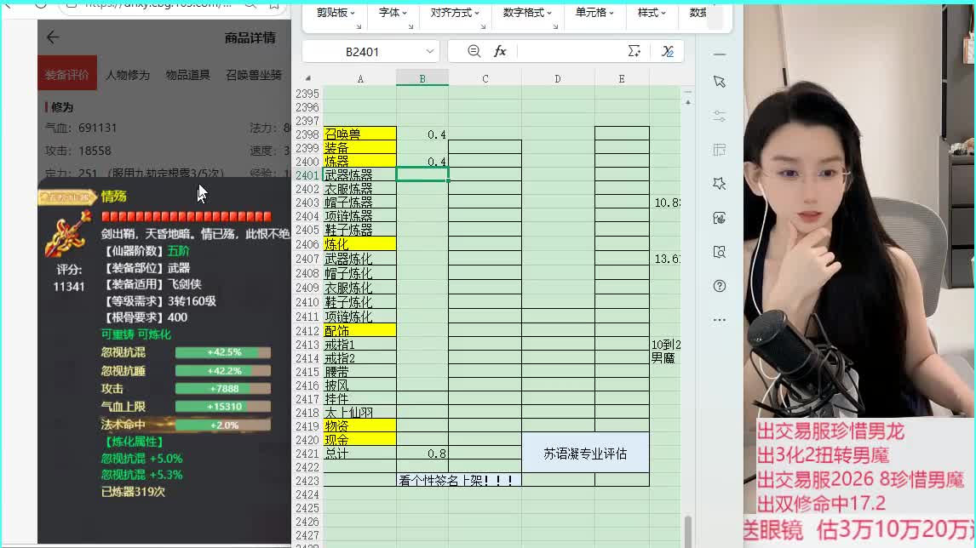Click the vertical scrollbar up arrow

click(688, 102)
